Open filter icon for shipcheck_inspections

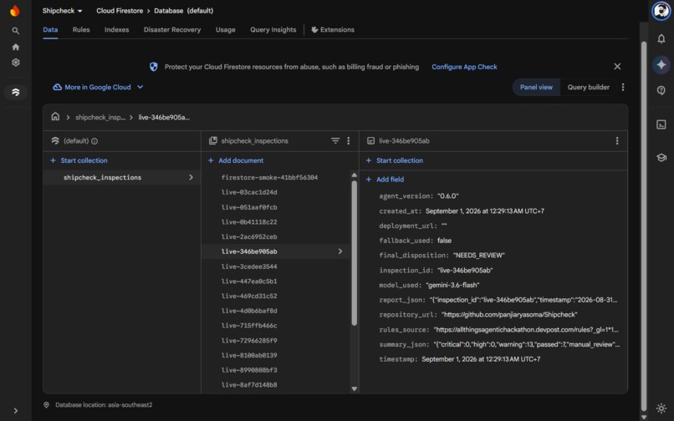tap(335, 140)
